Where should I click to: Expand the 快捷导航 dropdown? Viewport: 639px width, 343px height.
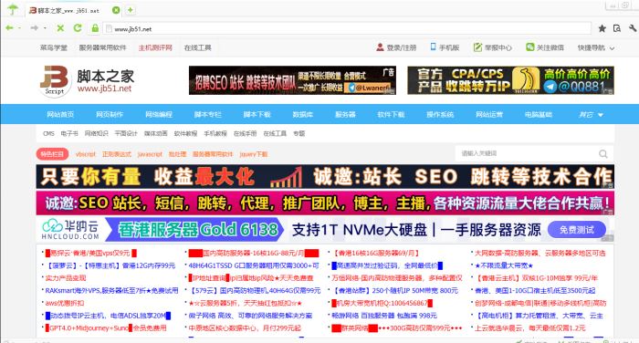(x=596, y=47)
